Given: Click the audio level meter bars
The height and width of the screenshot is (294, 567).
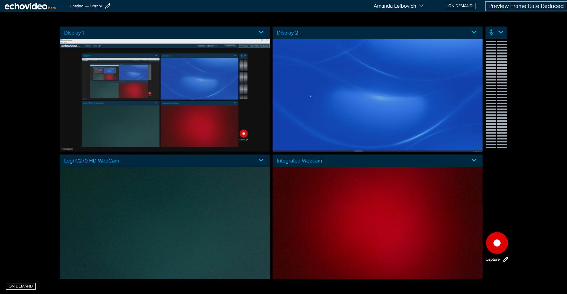Looking at the screenshot, I should pos(496,94).
